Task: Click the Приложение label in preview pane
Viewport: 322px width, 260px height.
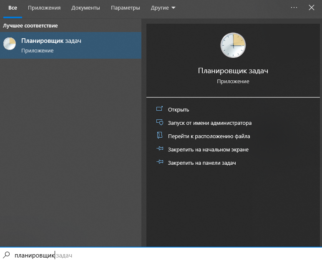Action: [x=233, y=82]
